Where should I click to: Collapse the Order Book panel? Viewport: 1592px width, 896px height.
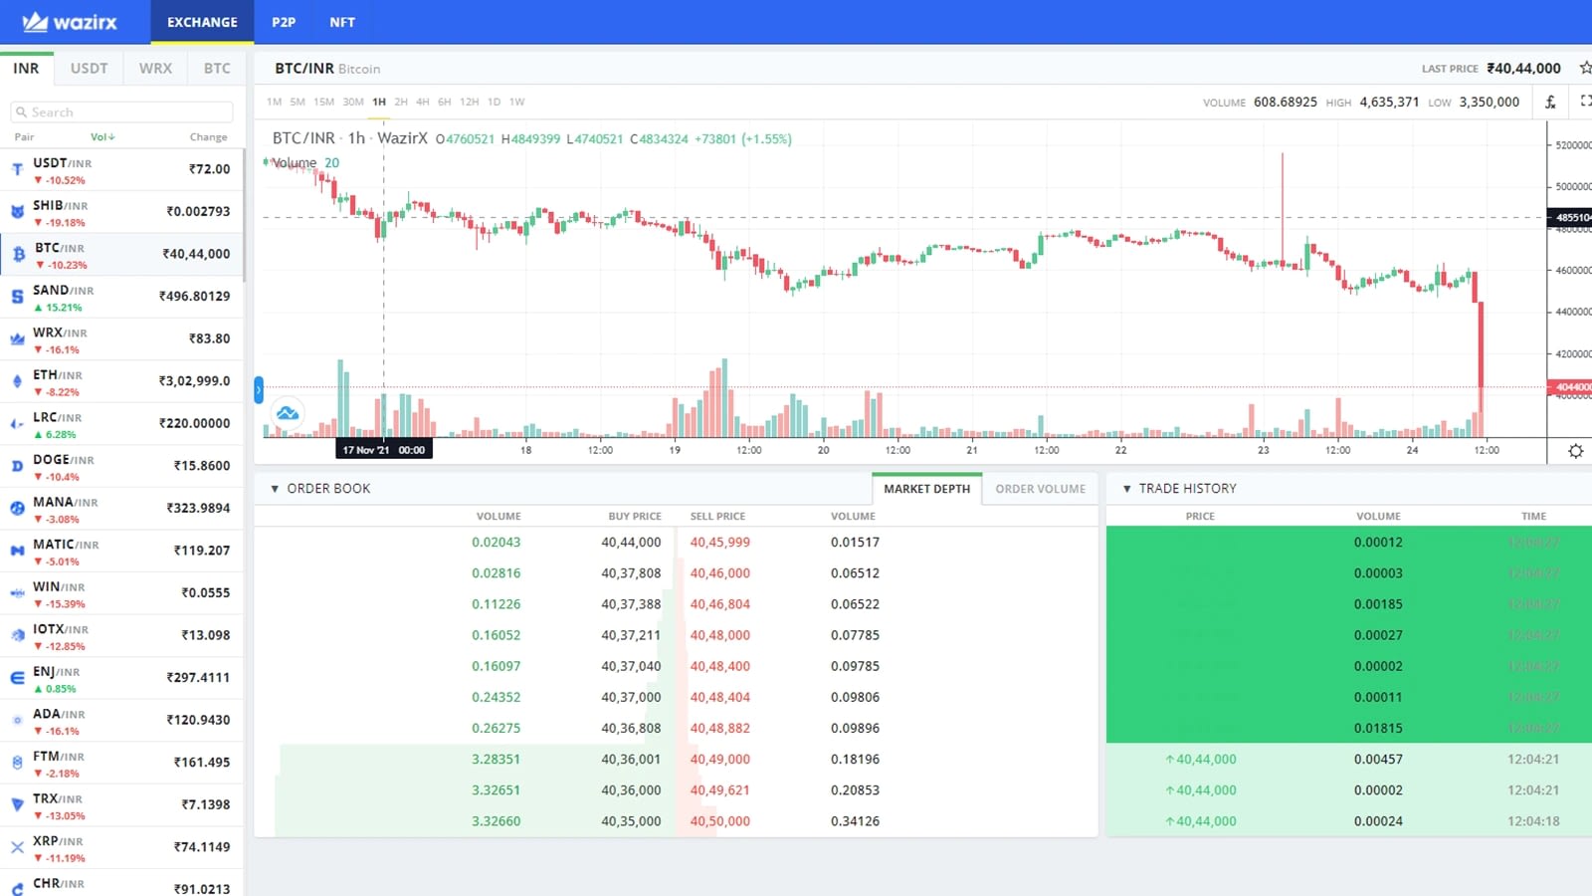[275, 489]
